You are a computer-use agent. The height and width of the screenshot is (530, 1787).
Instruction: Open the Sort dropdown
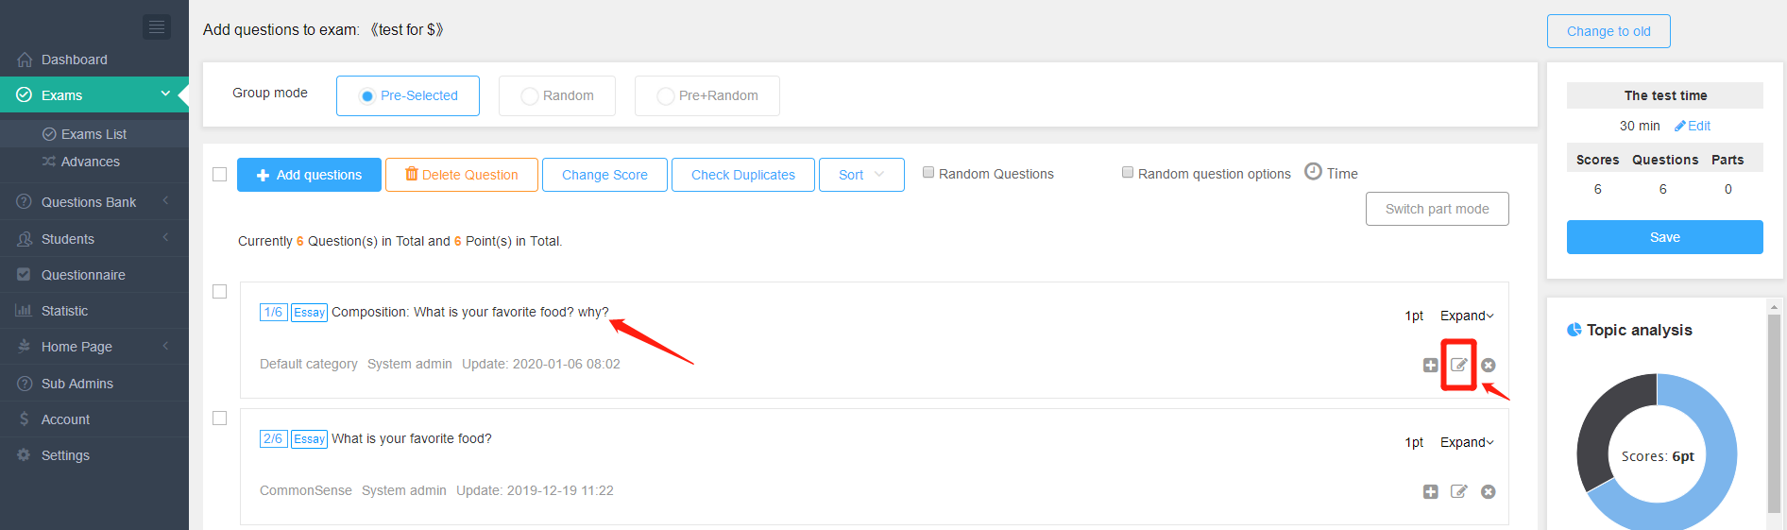pos(861,175)
